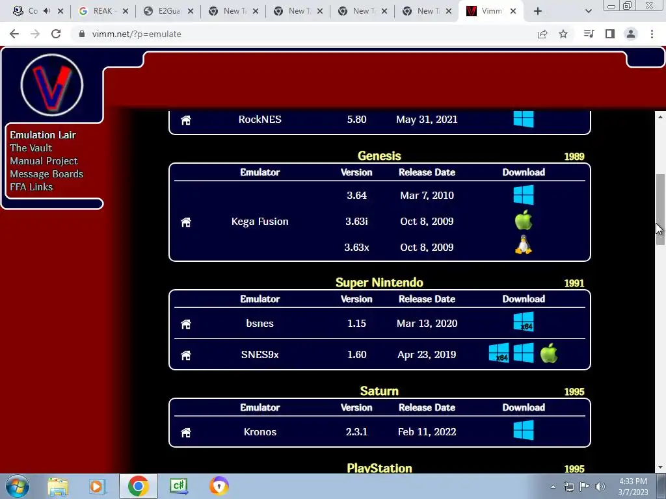Open Manual Project link

[44, 161]
